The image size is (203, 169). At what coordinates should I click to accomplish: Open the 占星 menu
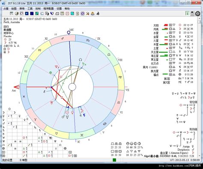6,9
